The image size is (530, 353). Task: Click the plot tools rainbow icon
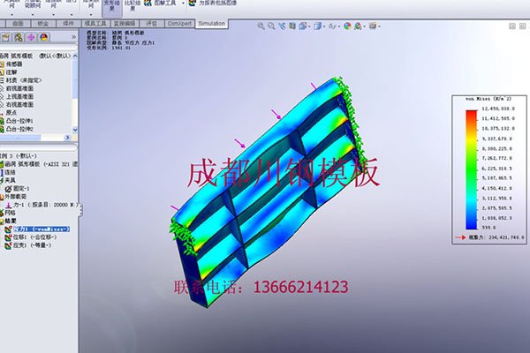[148, 3]
